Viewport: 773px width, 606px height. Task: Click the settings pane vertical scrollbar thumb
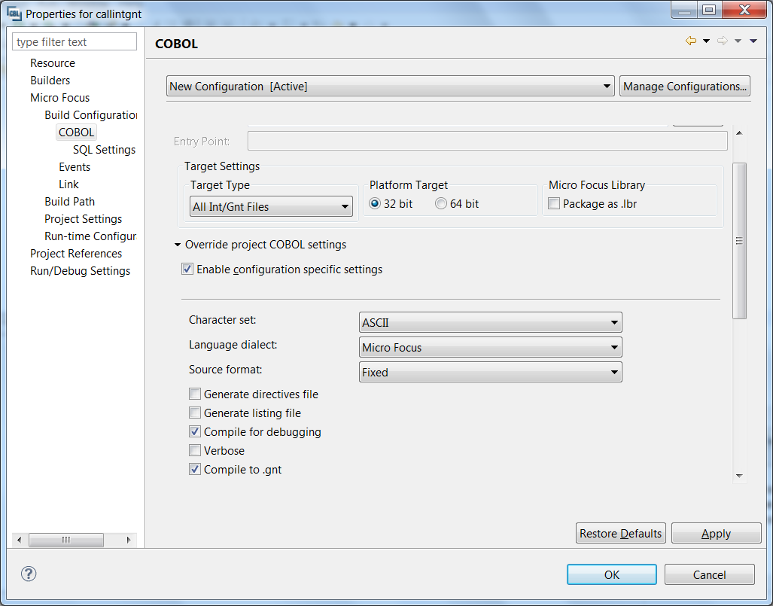click(739, 241)
